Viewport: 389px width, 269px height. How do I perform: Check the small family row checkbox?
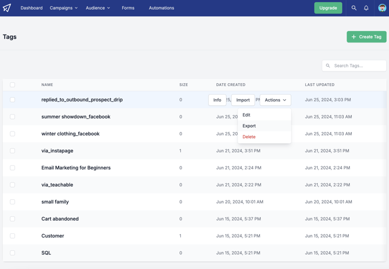pyautogui.click(x=12, y=202)
